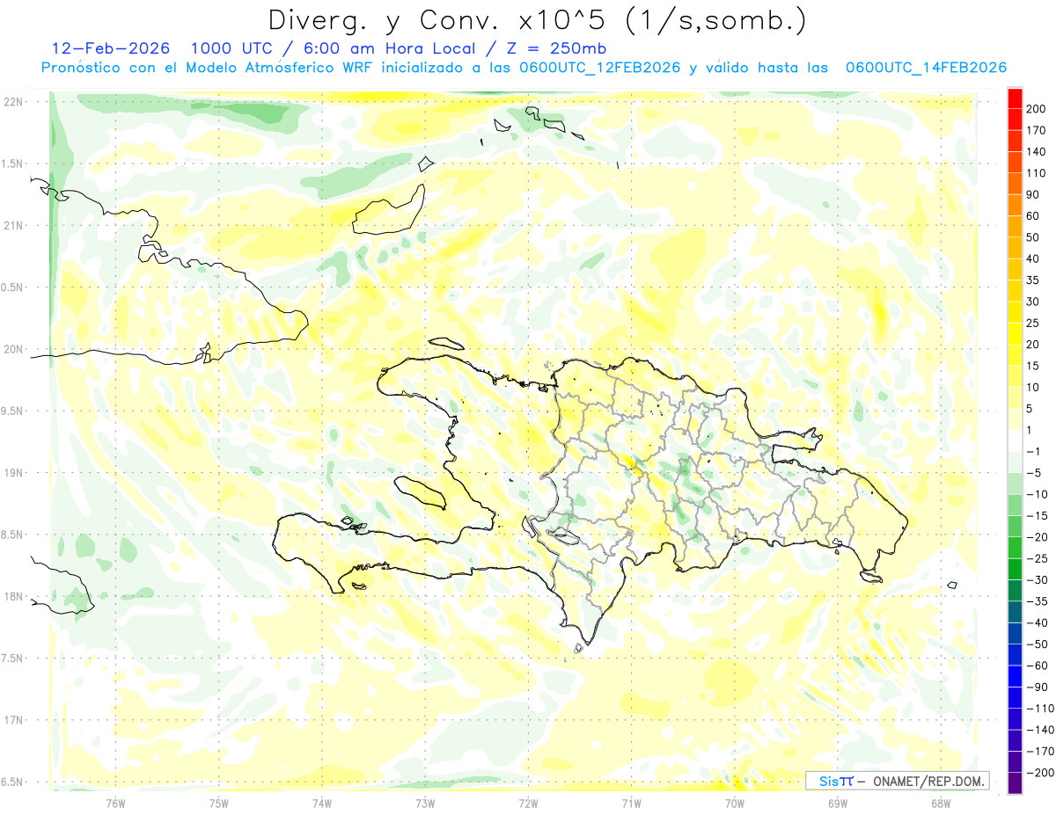Viewport: 1056px width, 815px height.
Task: Click the '70W' longitude label
Action: click(735, 804)
